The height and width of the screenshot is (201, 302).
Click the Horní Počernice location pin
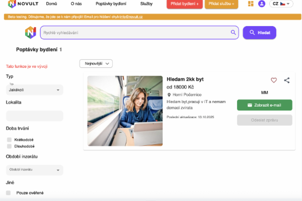click(169, 95)
